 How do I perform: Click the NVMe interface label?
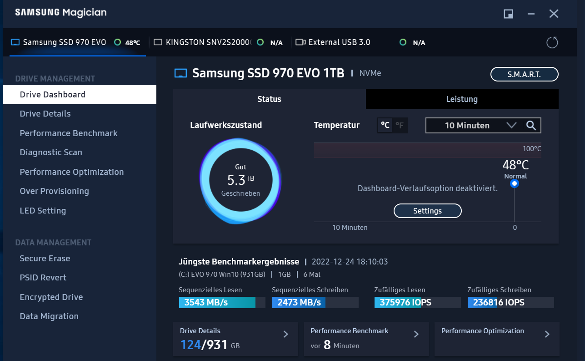coord(370,73)
